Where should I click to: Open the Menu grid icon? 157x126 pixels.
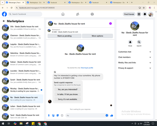(139, 14)
